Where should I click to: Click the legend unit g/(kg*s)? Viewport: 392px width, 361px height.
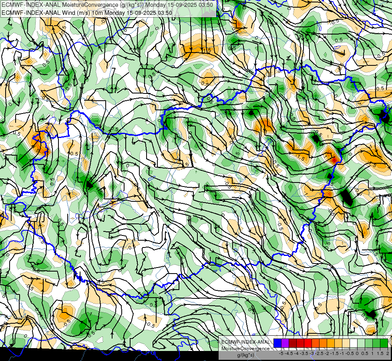point(245,355)
